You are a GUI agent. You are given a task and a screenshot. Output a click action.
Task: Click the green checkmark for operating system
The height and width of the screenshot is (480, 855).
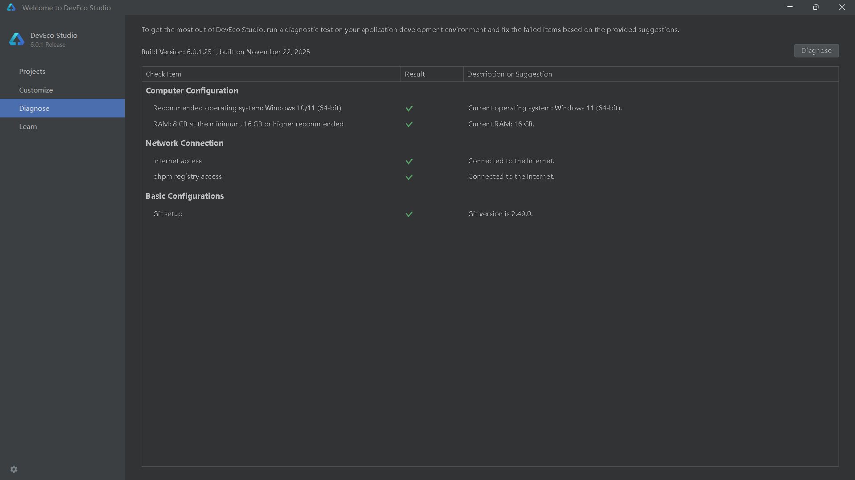coord(409,108)
